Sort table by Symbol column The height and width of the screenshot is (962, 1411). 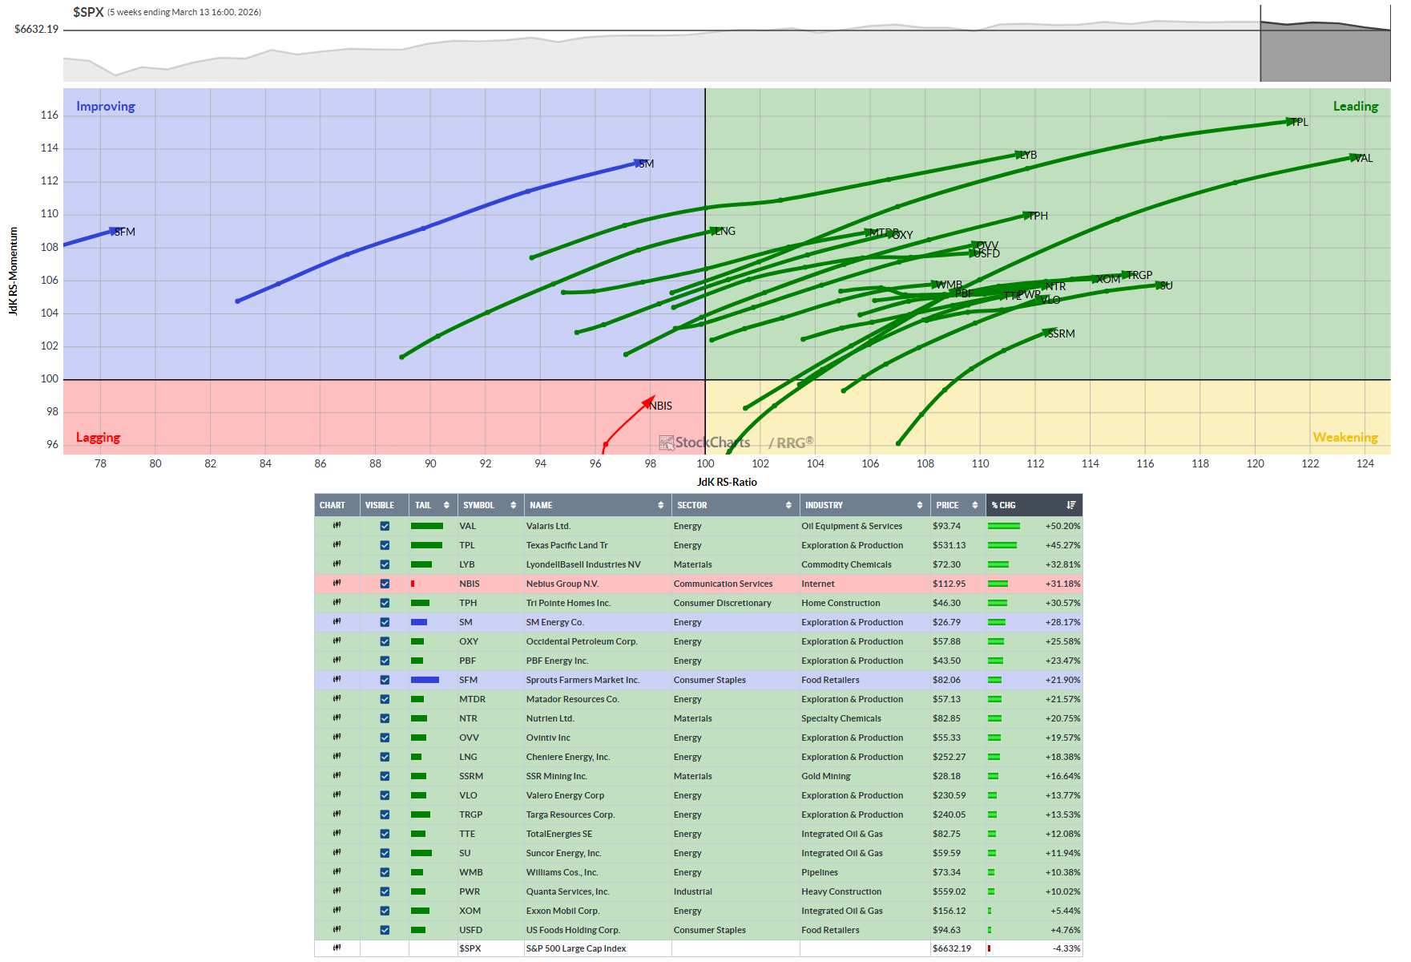point(490,505)
